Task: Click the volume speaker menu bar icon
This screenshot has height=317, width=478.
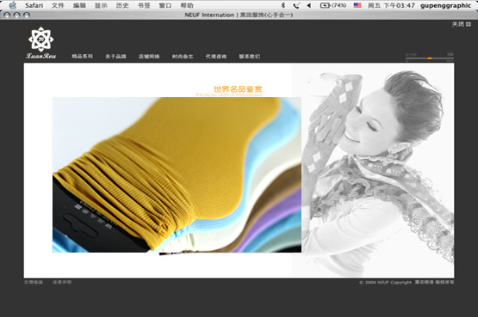Action: (309, 5)
